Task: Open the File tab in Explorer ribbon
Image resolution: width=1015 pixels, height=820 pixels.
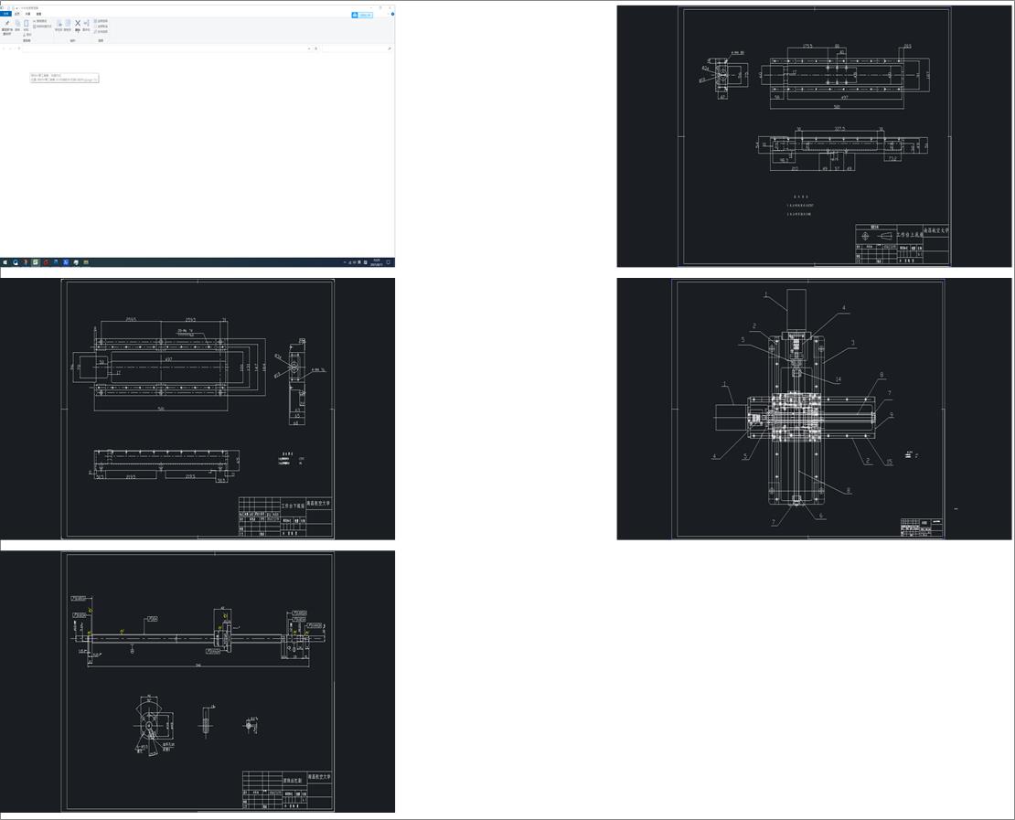Action: point(5,14)
